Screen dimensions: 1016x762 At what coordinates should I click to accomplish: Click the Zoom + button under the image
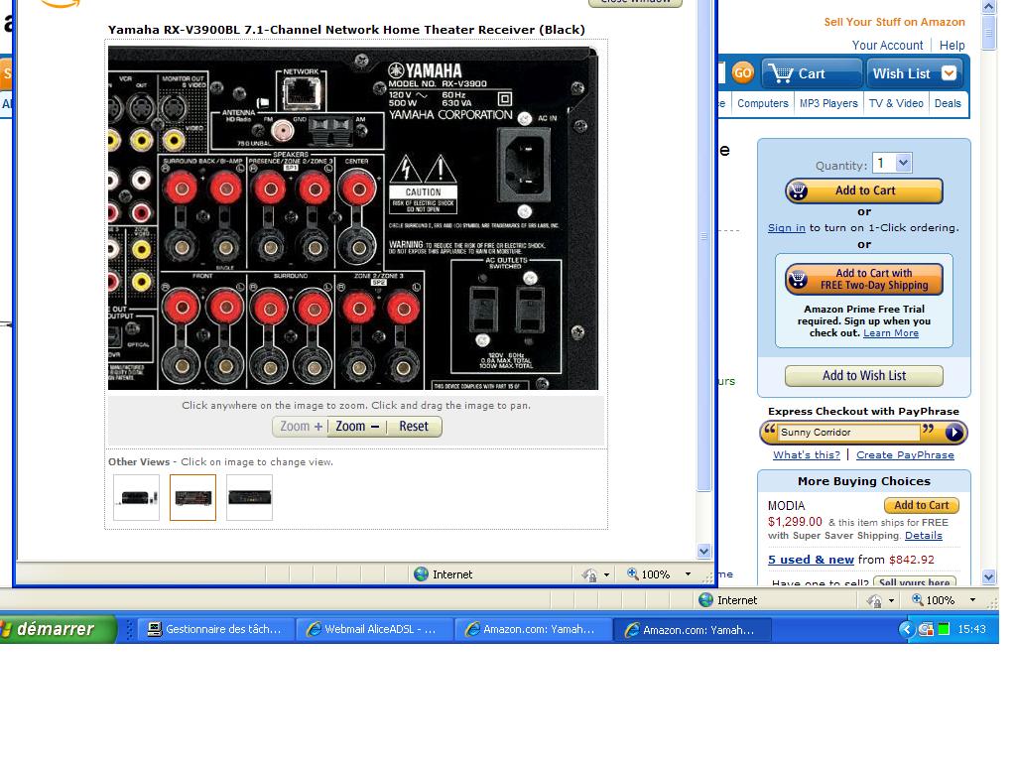tap(300, 427)
